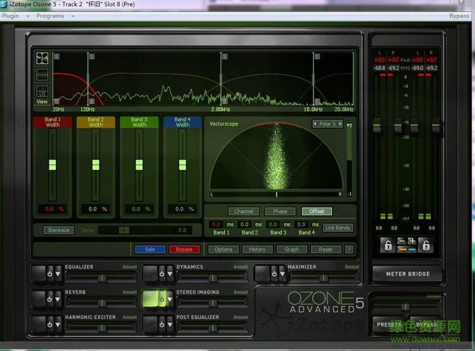Click the Harmonic Exciter power icon

pyautogui.click(x=49, y=324)
